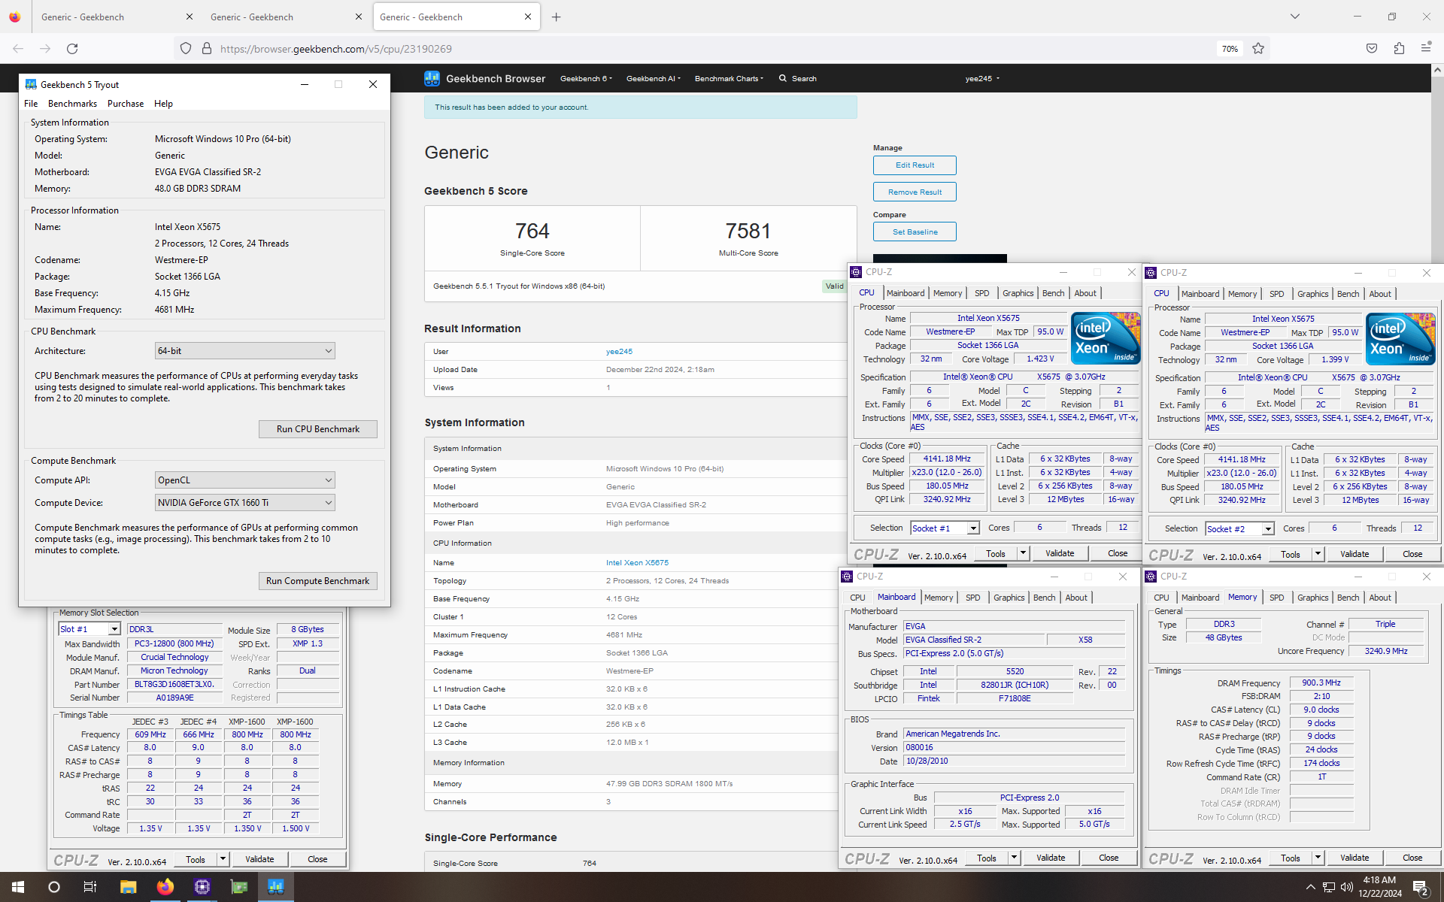Open list all tabs chevron
This screenshot has width=1444, height=902.
click(1295, 17)
